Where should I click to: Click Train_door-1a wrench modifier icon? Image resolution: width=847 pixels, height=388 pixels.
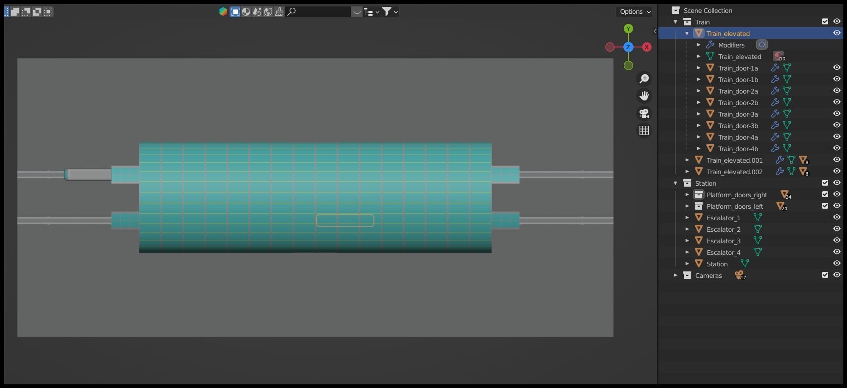[x=775, y=68]
